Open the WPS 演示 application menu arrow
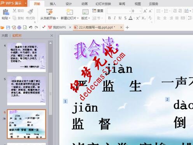The height and width of the screenshot is (145, 193). pyautogui.click(x=26, y=3)
